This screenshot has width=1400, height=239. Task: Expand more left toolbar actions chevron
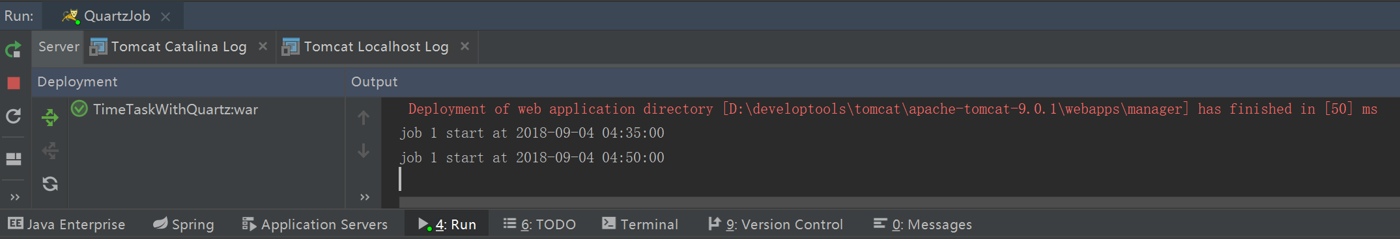pos(15,197)
